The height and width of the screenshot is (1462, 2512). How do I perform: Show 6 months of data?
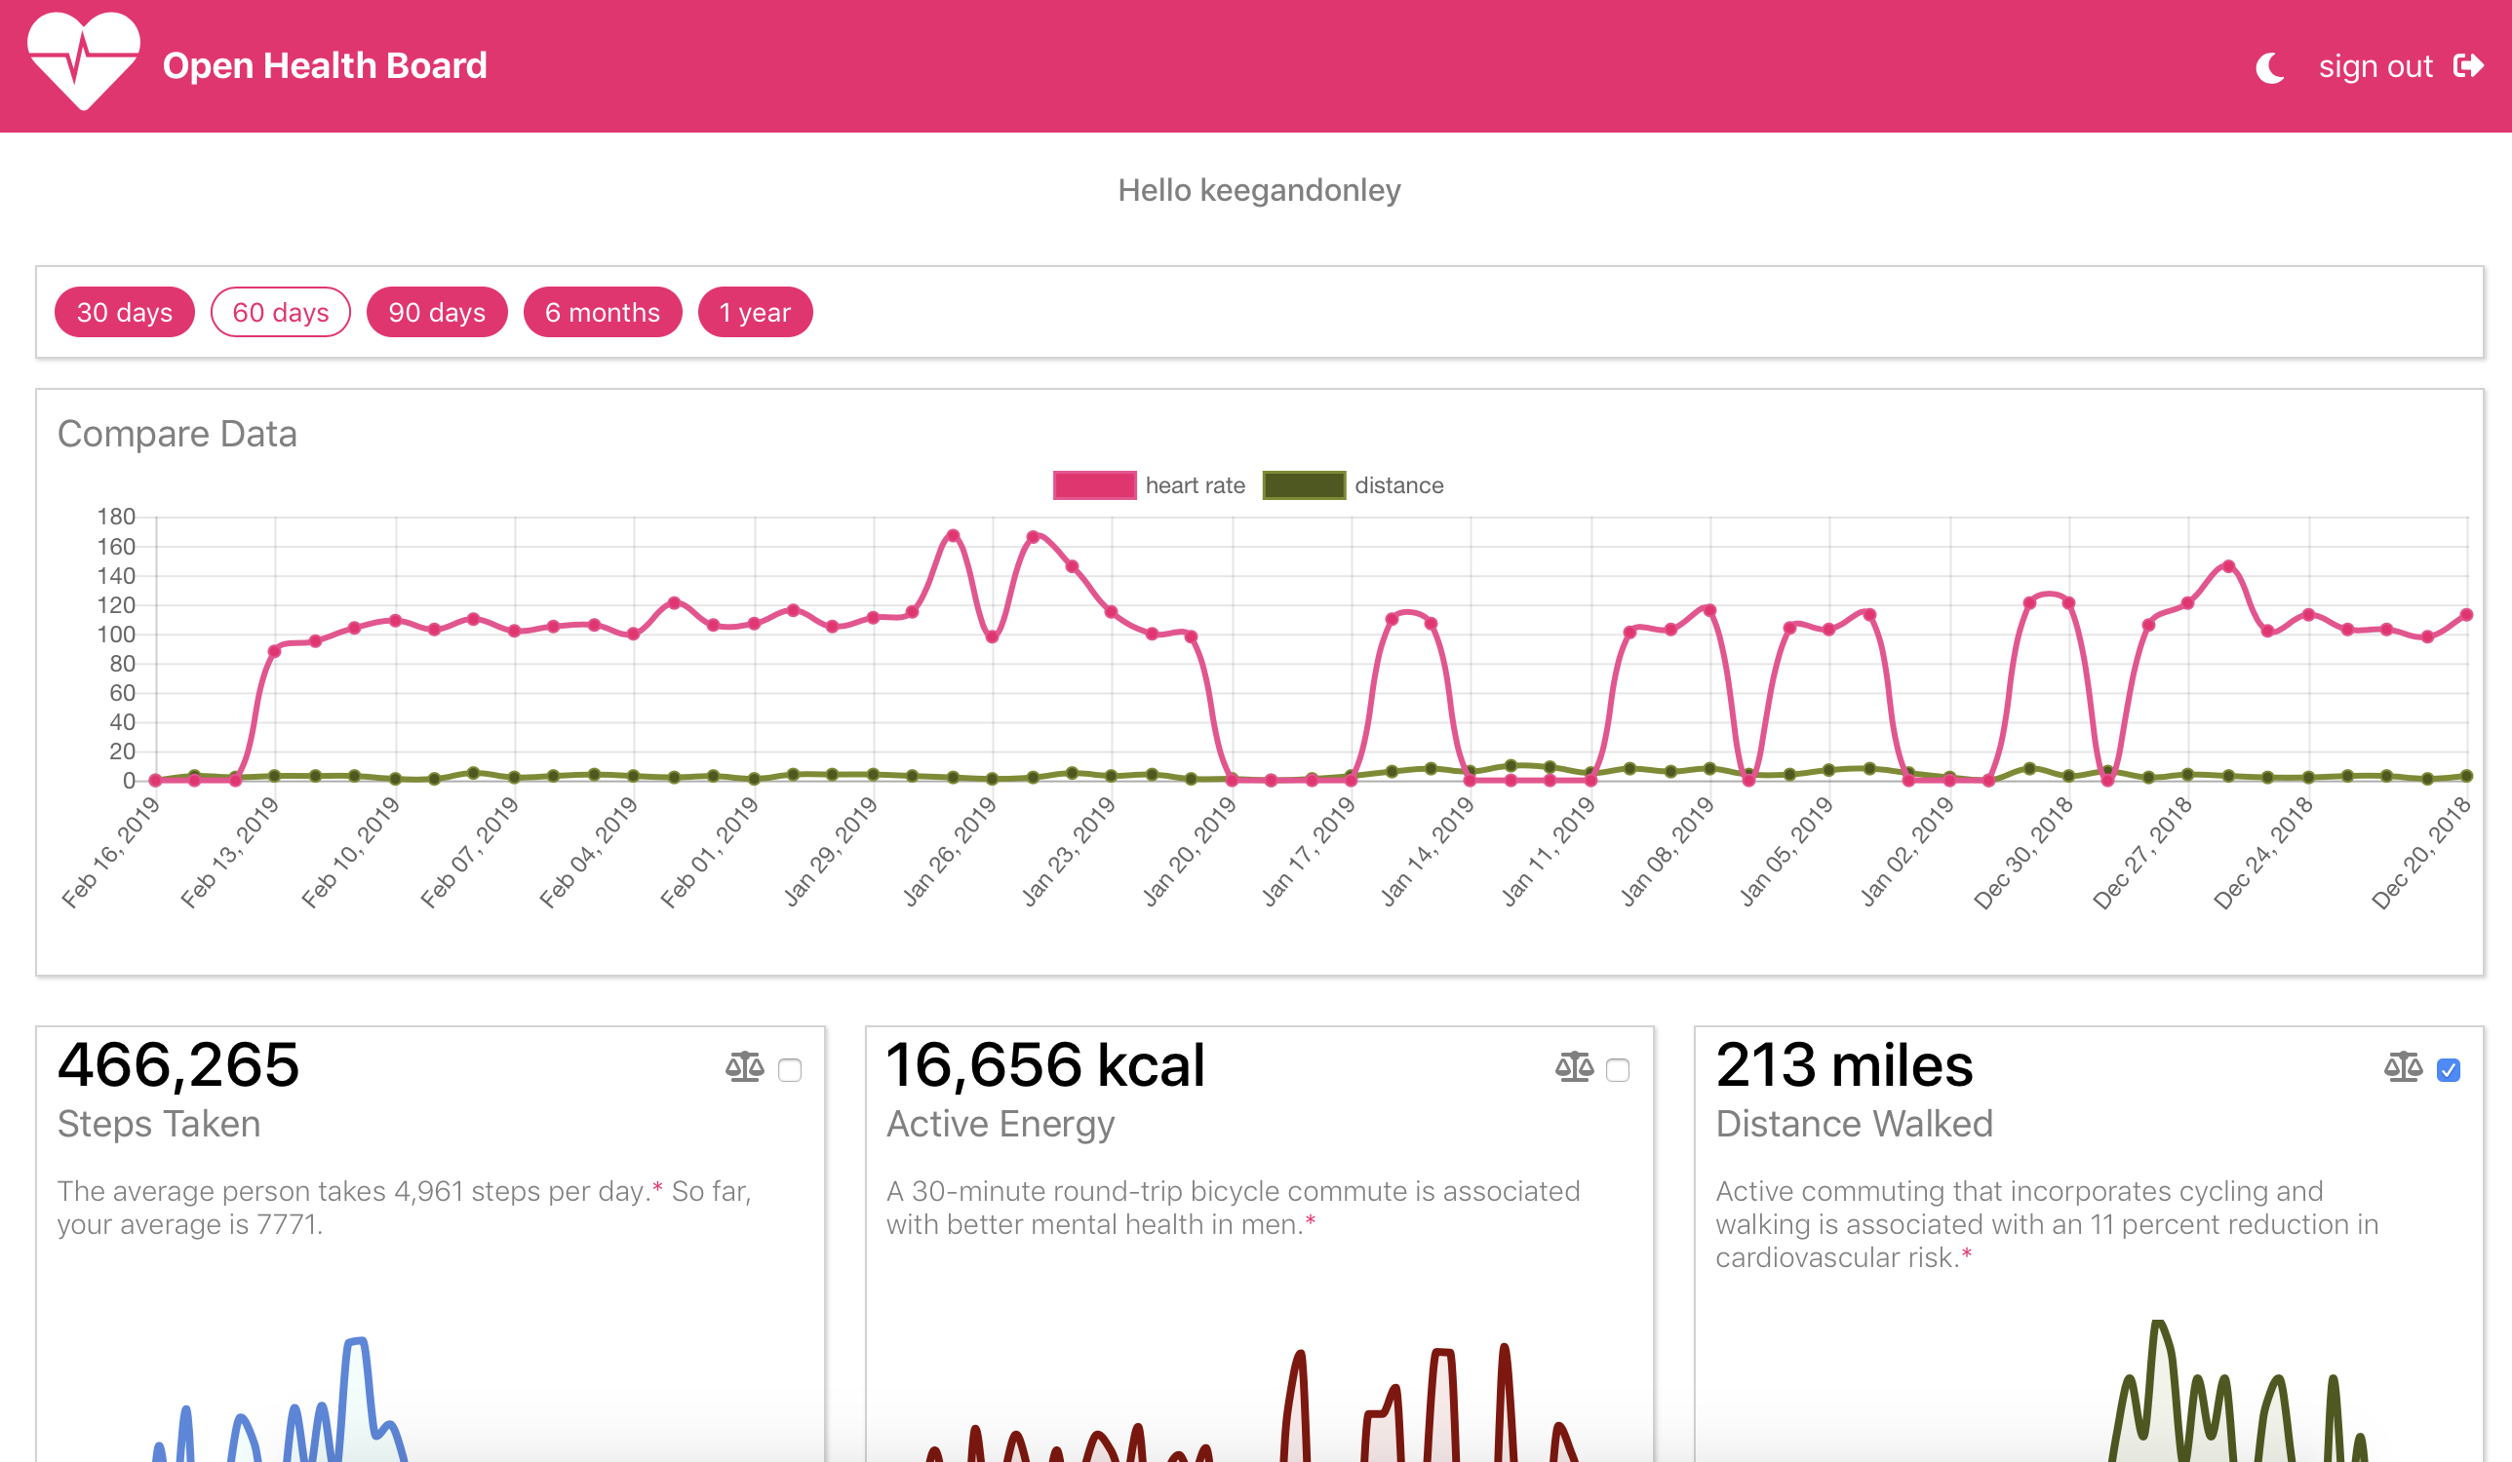[602, 313]
